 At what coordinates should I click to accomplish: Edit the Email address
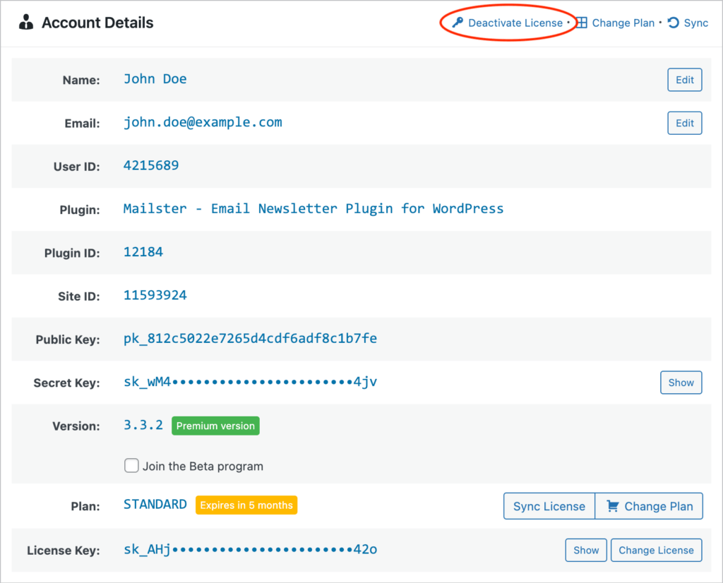tap(684, 123)
